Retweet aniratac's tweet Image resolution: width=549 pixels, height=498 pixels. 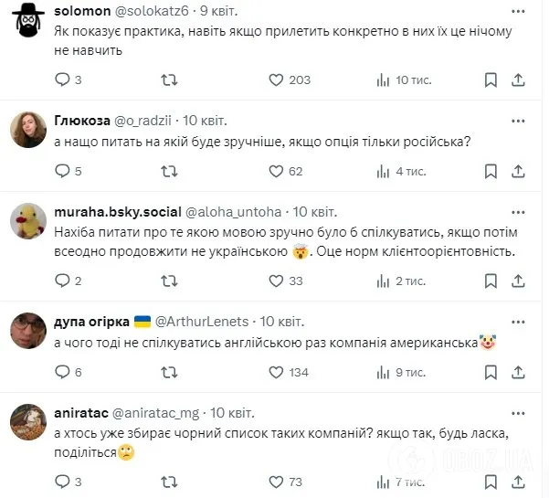pos(170,482)
